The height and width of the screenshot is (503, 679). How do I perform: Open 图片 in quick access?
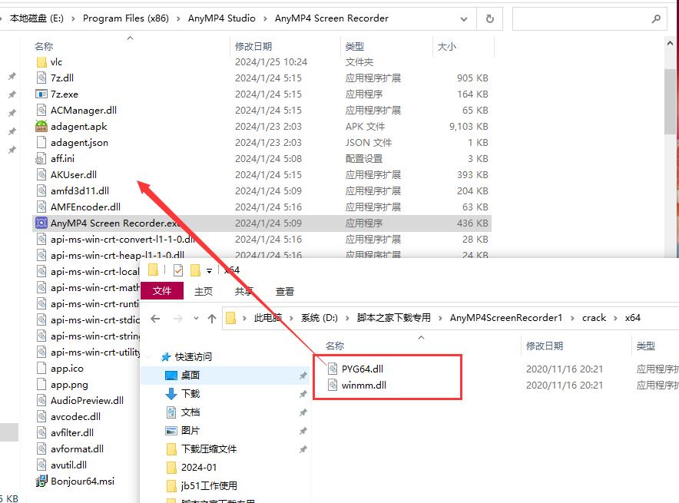tap(190, 431)
